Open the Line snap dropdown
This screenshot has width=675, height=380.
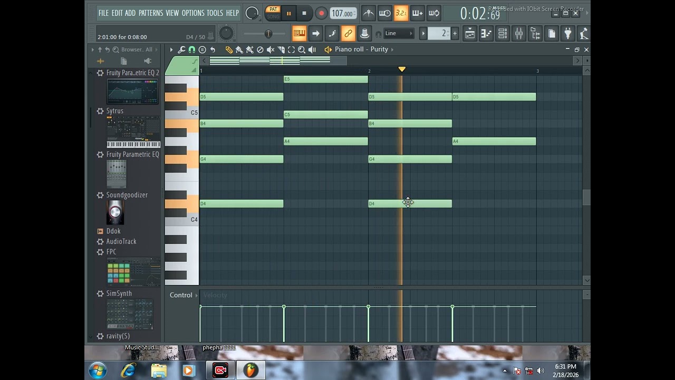pyautogui.click(x=399, y=33)
